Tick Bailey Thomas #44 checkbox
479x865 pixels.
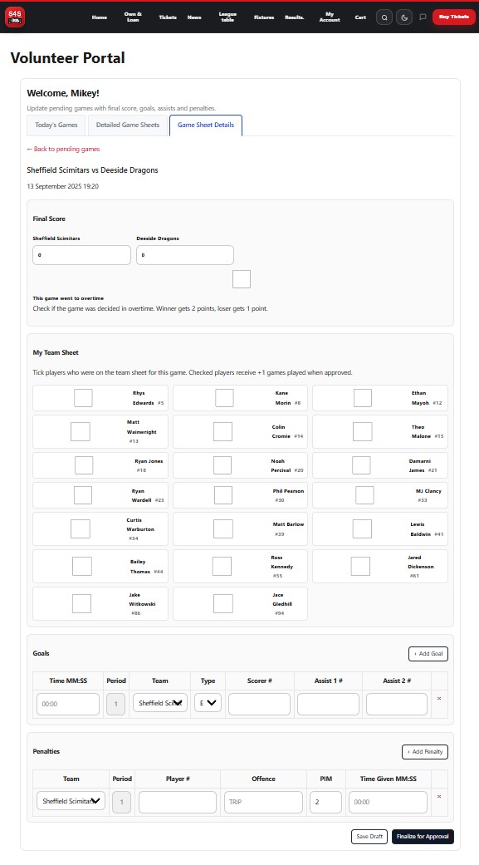[x=82, y=566]
